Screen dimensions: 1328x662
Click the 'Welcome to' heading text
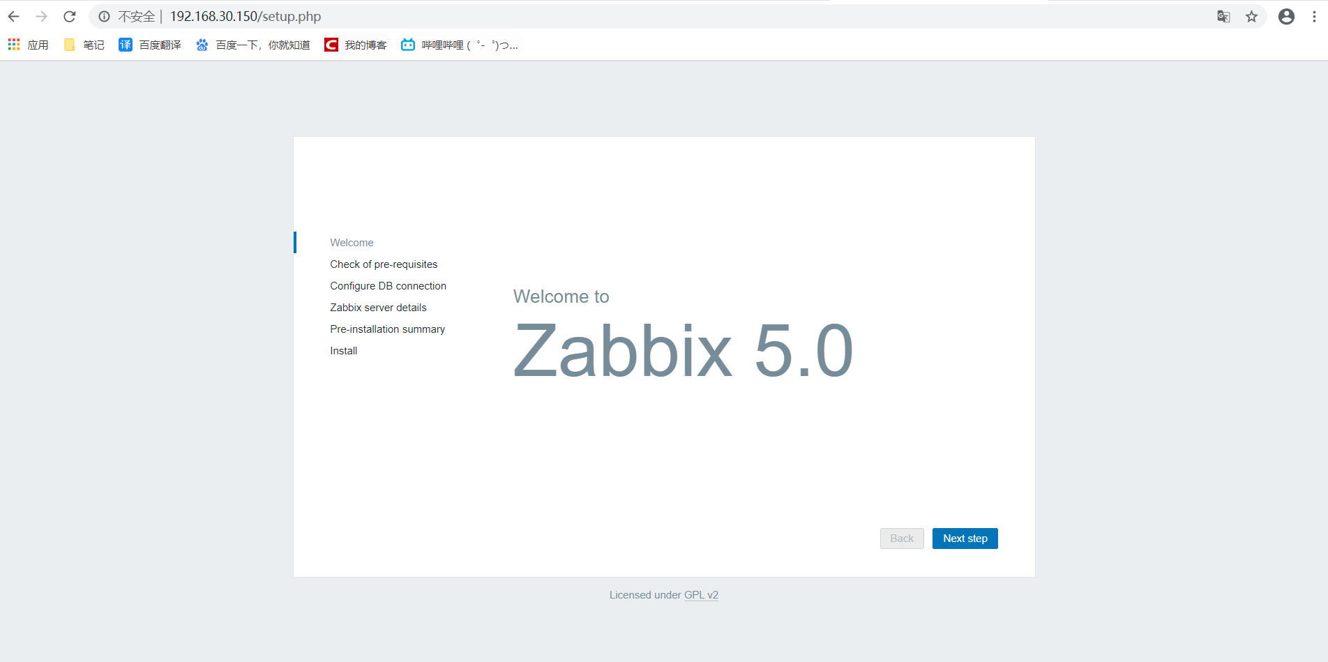pos(561,296)
